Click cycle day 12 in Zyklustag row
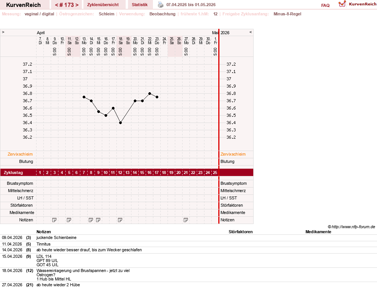The width and height of the screenshot is (377, 307). [120, 173]
